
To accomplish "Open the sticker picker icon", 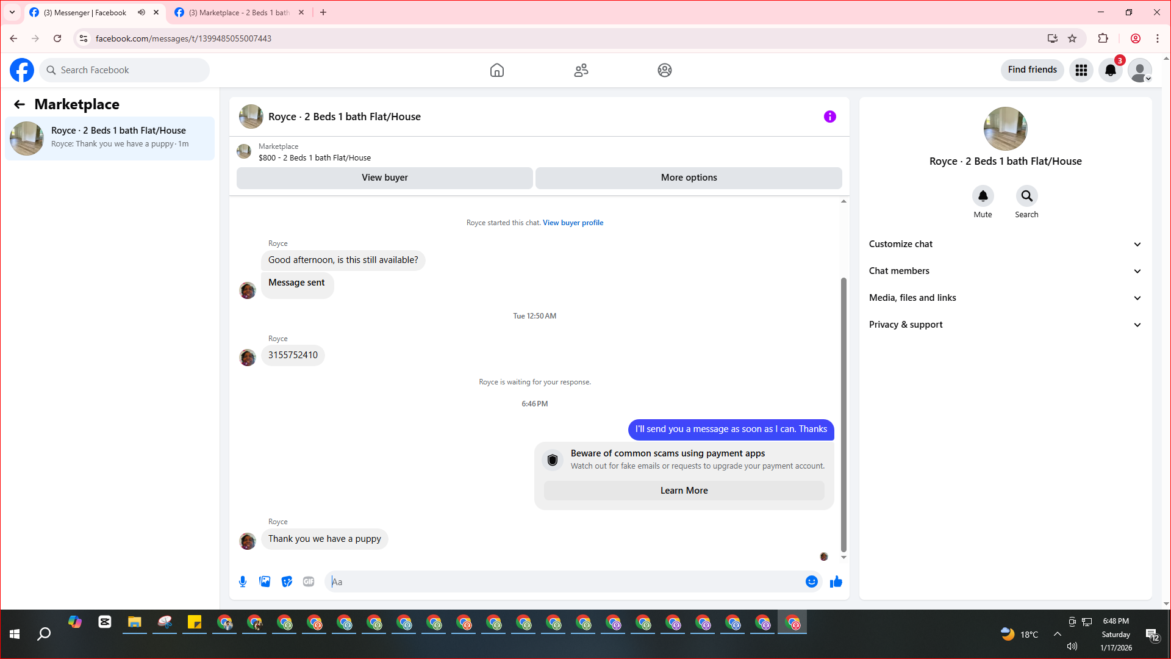I will click(x=287, y=582).
